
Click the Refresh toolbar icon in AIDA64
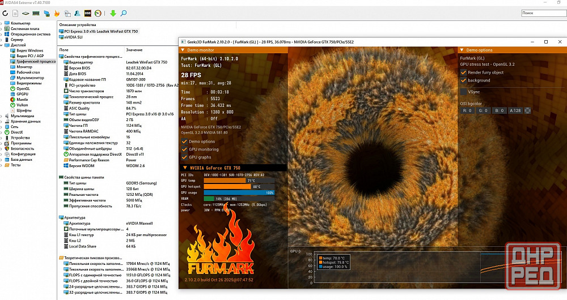6,12
